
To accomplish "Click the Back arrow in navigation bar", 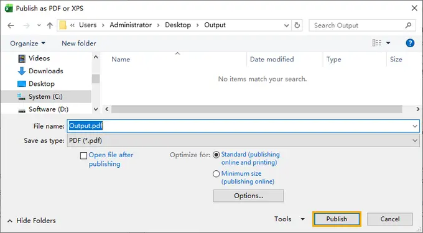I will [11, 25].
